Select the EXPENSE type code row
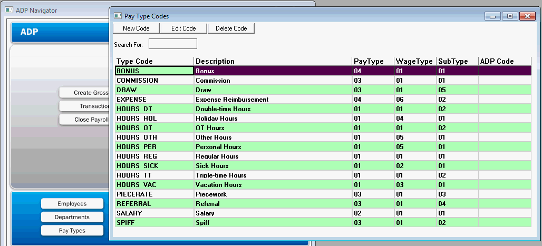542x246 pixels. pyautogui.click(x=323, y=99)
